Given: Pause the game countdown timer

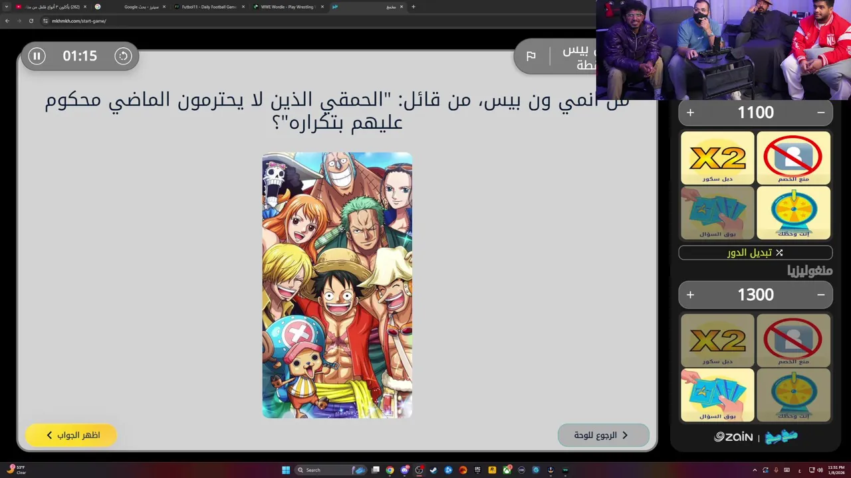Looking at the screenshot, I should [37, 56].
